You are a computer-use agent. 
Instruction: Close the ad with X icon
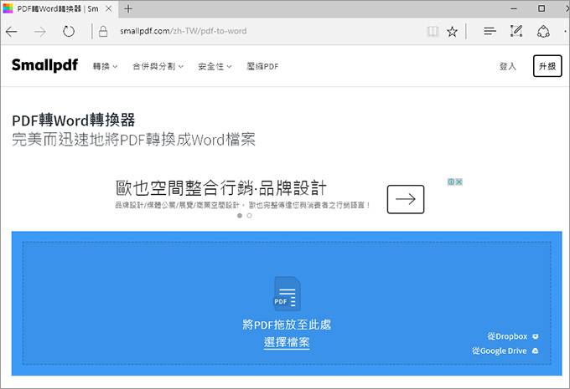459,182
